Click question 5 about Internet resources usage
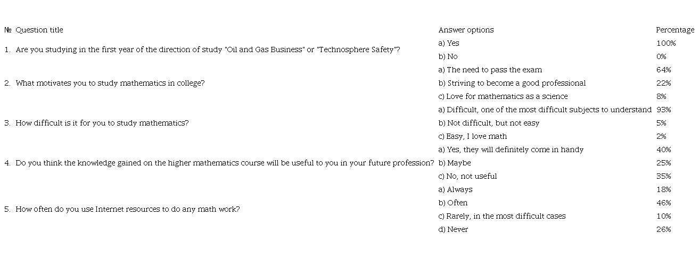Viewport: 699px width, 274px height. [127, 210]
